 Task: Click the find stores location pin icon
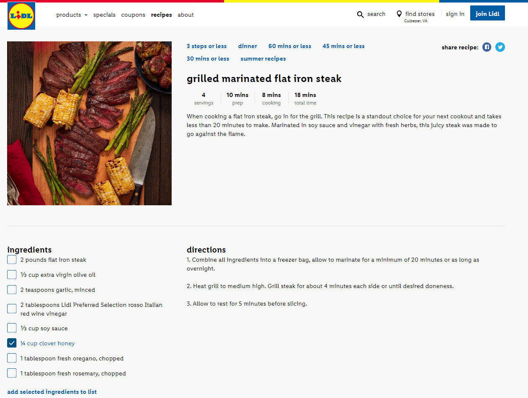tap(399, 14)
